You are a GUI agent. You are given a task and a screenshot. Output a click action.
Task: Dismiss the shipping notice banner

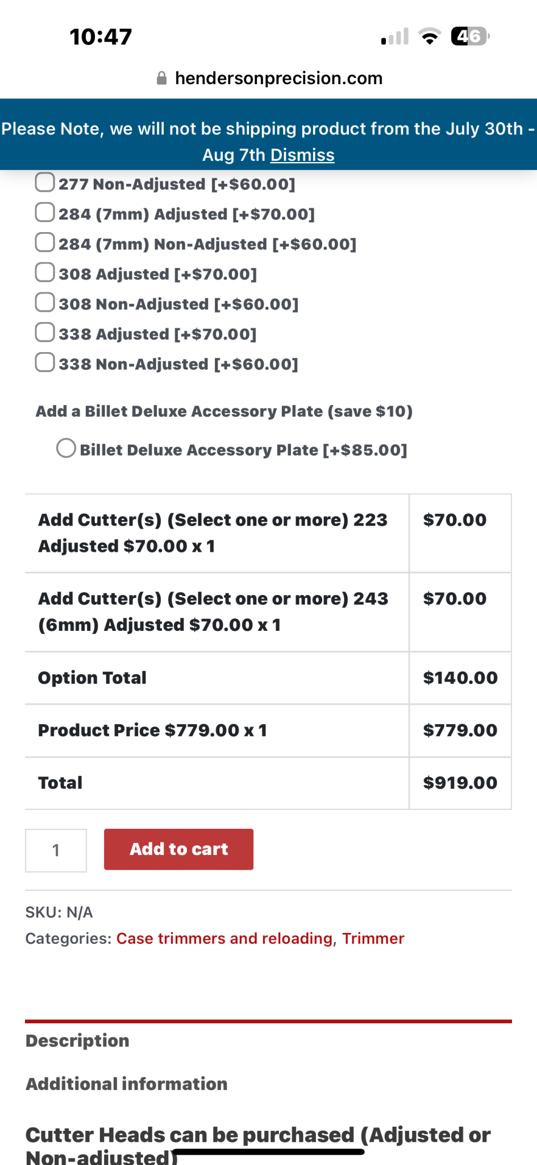click(302, 155)
